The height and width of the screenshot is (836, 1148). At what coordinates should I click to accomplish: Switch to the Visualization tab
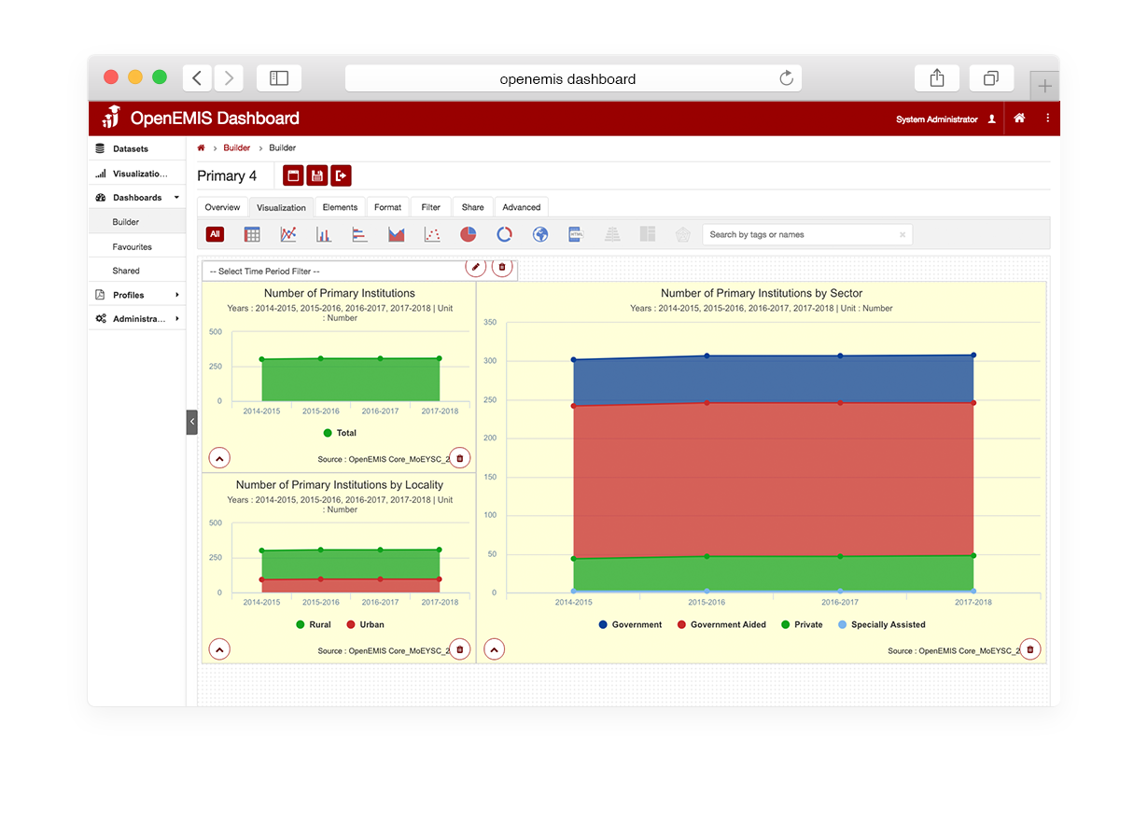click(281, 207)
